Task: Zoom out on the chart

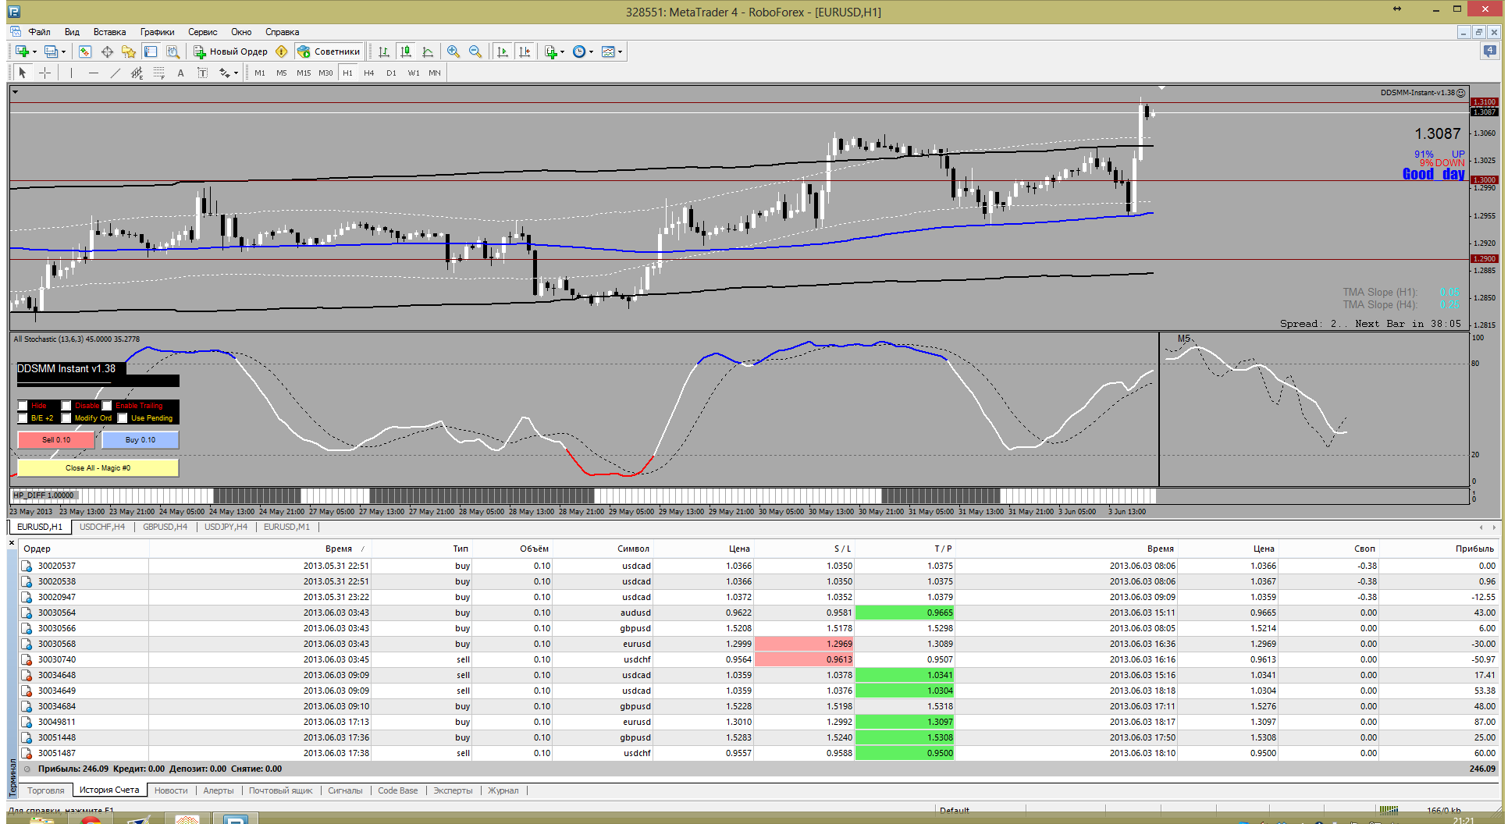Action: coord(475,51)
